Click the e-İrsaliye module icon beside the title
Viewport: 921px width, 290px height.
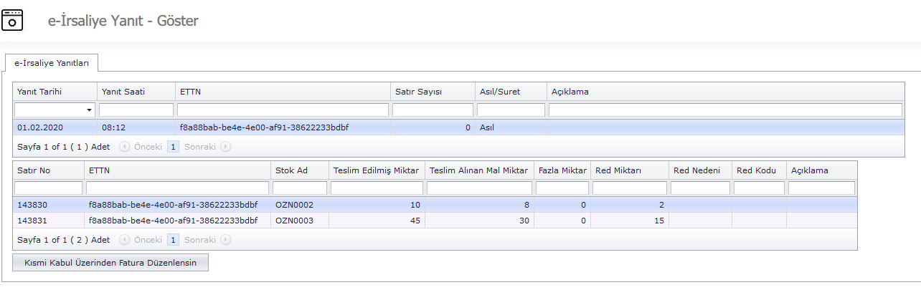coord(12,19)
